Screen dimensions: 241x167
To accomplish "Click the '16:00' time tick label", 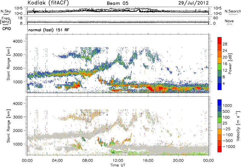I will [x=148, y=161].
